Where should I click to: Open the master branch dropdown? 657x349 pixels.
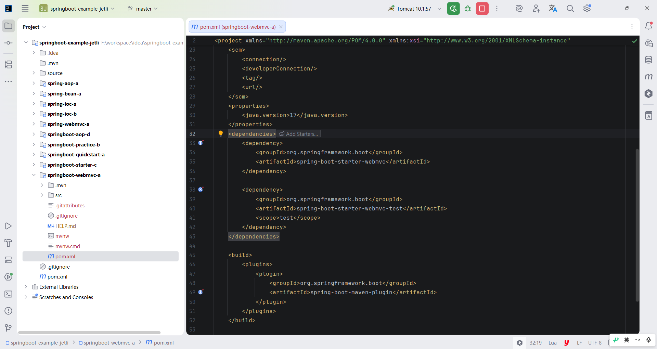[143, 9]
